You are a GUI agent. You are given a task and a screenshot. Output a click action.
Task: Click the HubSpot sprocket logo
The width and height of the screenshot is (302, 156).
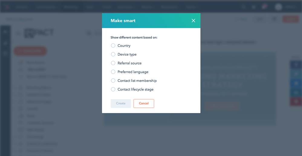point(7,7)
